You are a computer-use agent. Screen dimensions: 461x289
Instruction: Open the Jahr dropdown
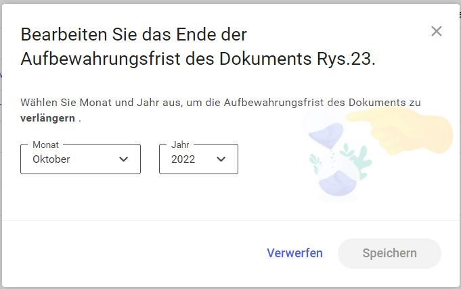(198, 159)
